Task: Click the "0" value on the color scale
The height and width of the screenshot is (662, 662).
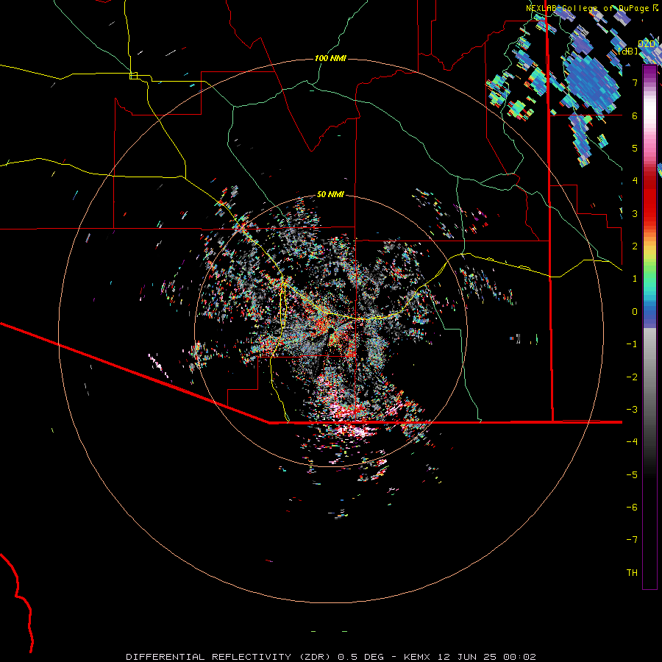Action: click(635, 312)
